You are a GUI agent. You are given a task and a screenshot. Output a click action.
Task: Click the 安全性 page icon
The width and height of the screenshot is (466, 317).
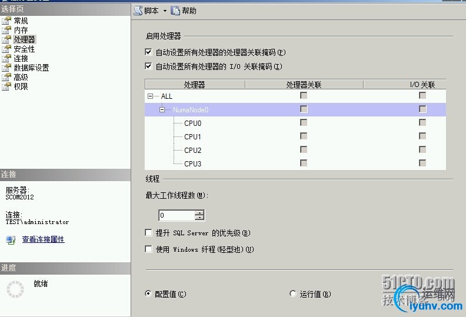pyautogui.click(x=6, y=49)
